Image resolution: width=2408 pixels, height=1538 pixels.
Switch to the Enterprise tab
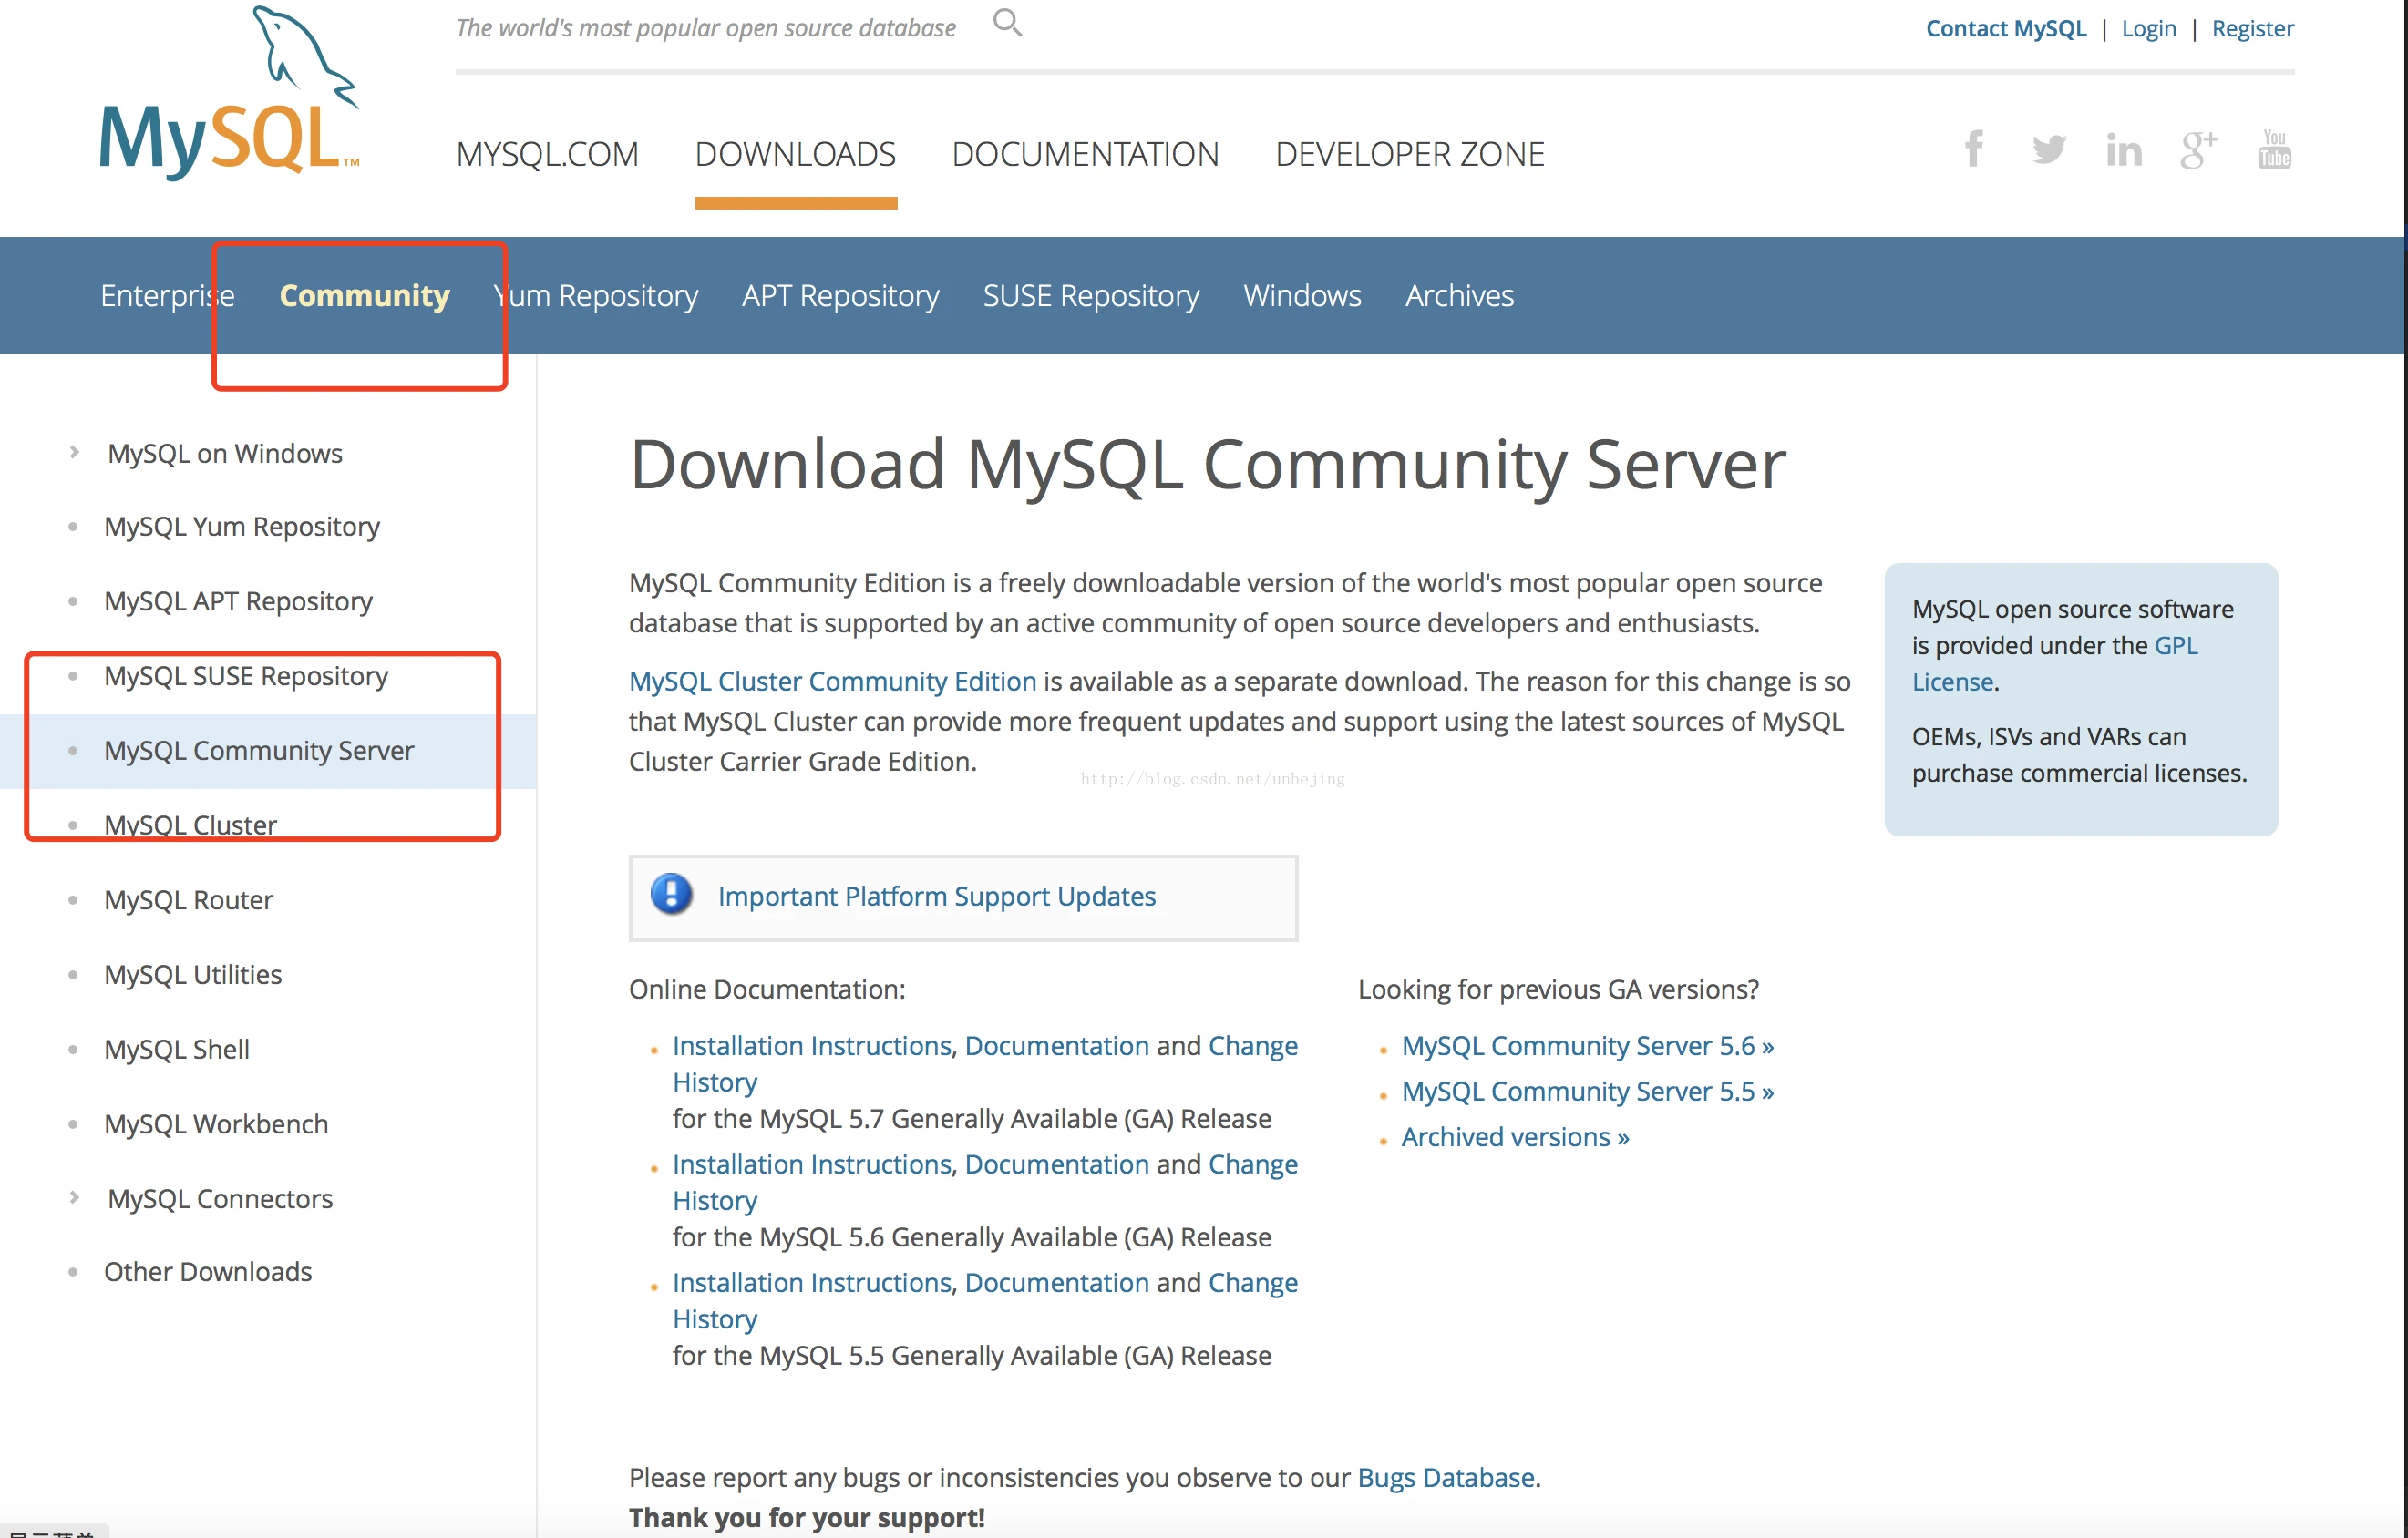(168, 295)
